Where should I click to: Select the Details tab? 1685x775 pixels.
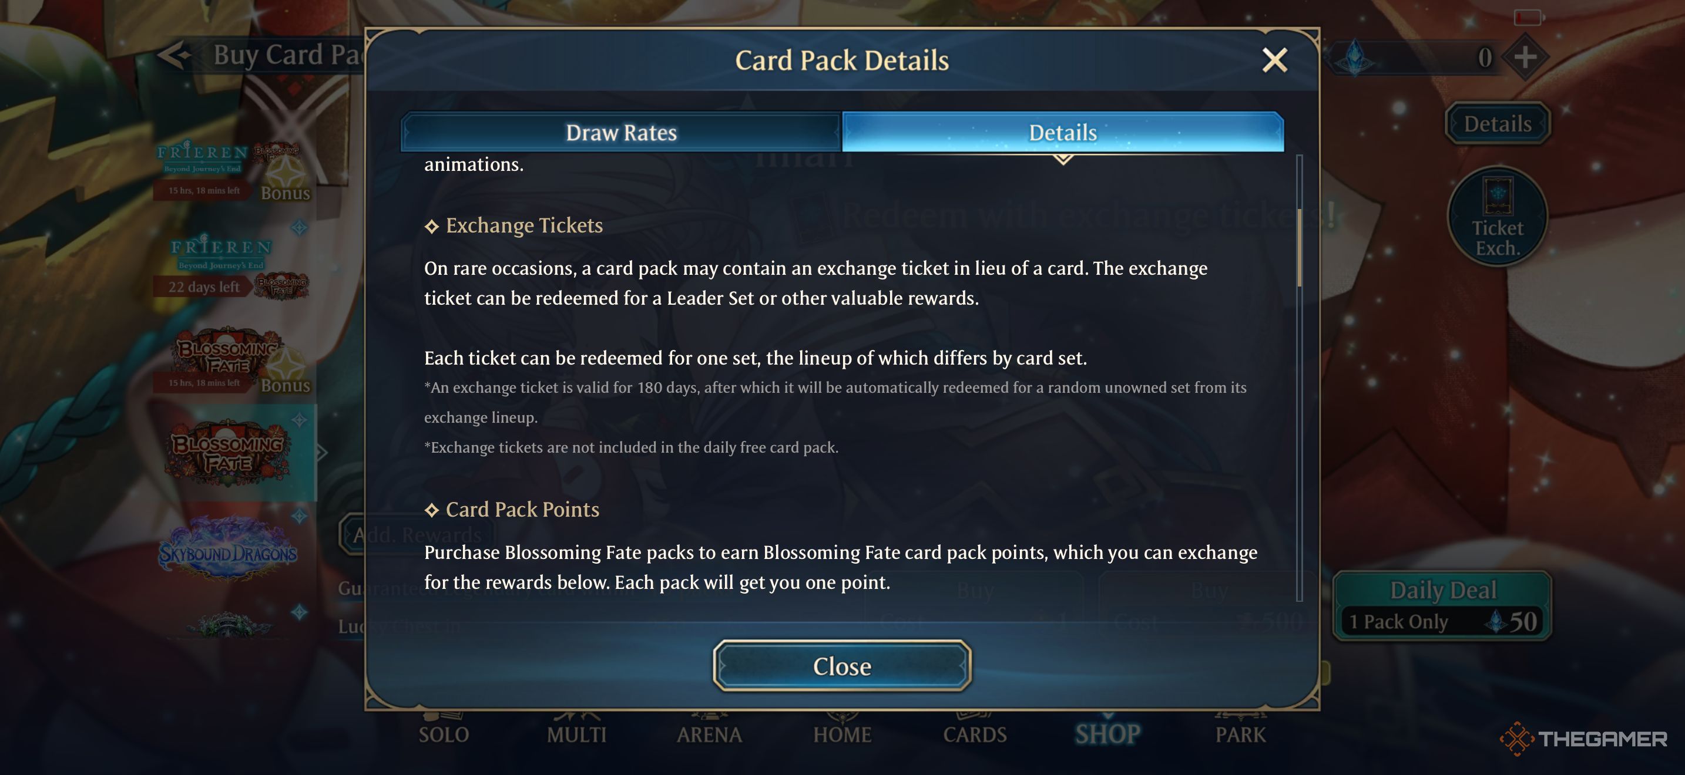[1062, 133]
